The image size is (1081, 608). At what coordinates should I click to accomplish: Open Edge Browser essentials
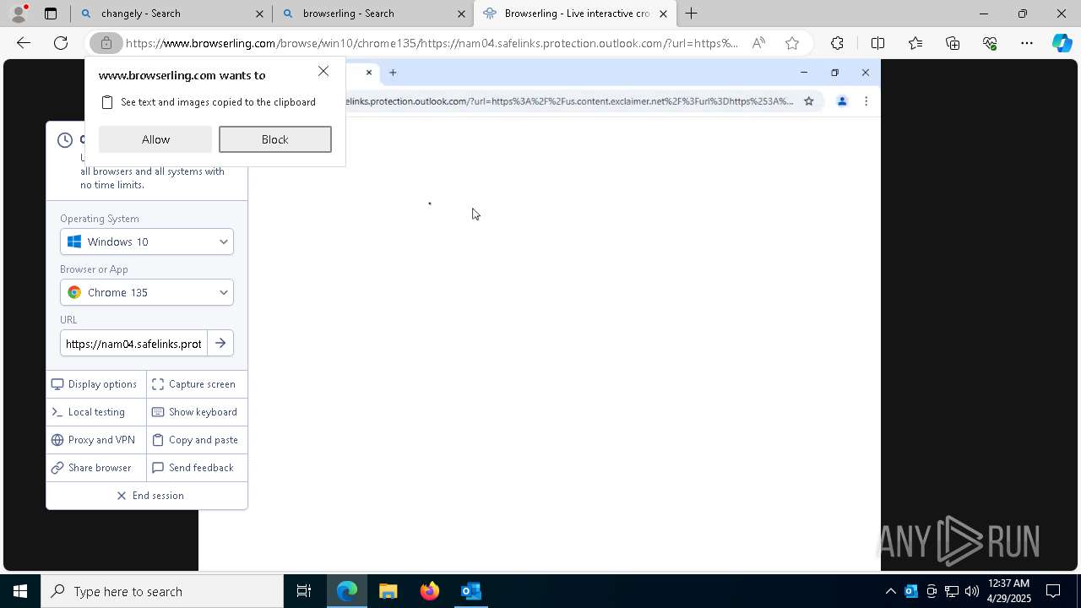[x=990, y=43]
